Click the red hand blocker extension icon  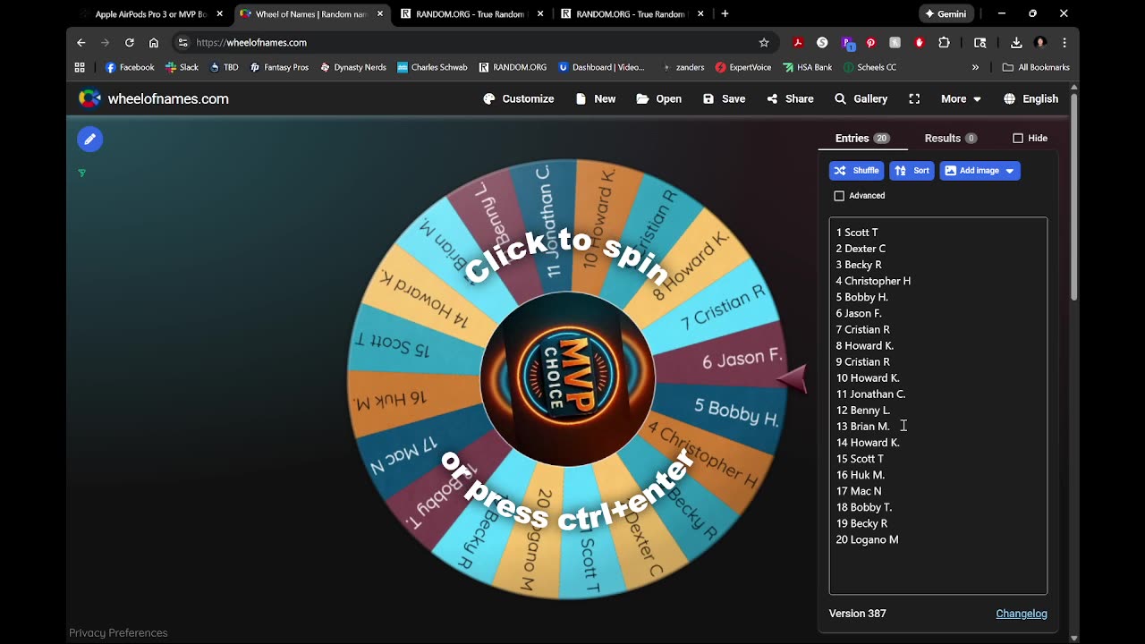(x=919, y=42)
